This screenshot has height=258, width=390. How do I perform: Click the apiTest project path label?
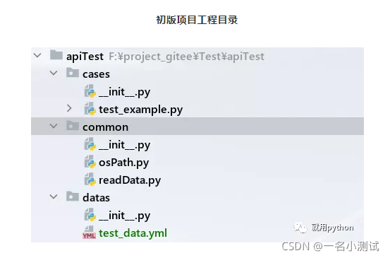(186, 57)
